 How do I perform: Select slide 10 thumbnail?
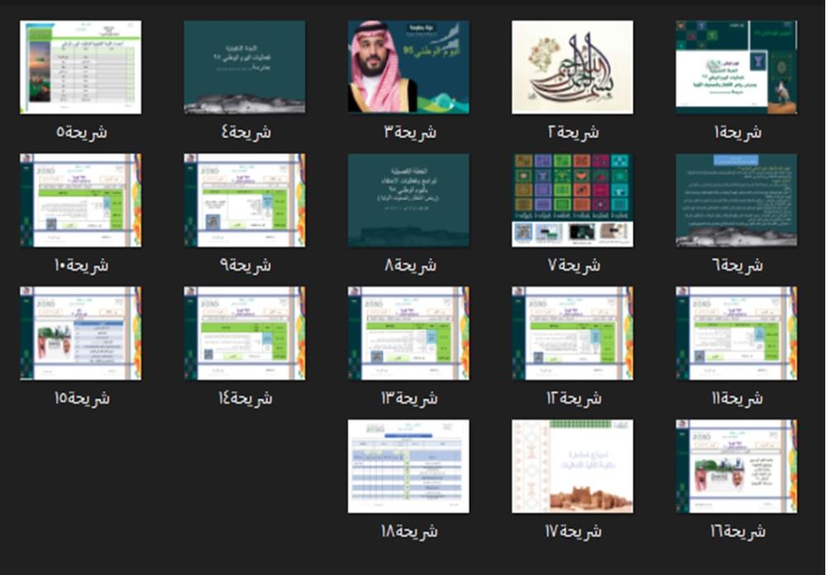point(81,200)
